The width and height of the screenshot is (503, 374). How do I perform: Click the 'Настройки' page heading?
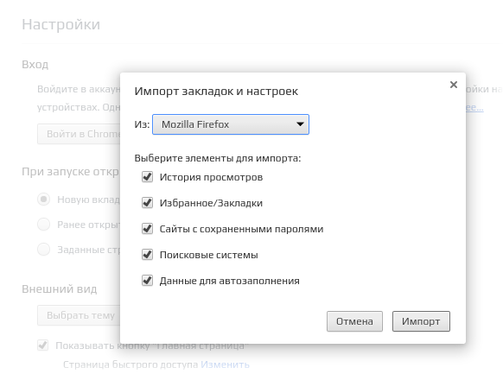(61, 25)
